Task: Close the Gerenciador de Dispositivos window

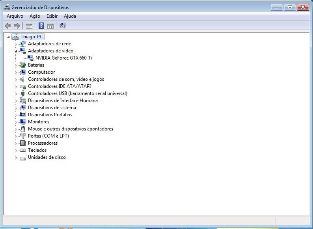Action: (x=303, y=7)
